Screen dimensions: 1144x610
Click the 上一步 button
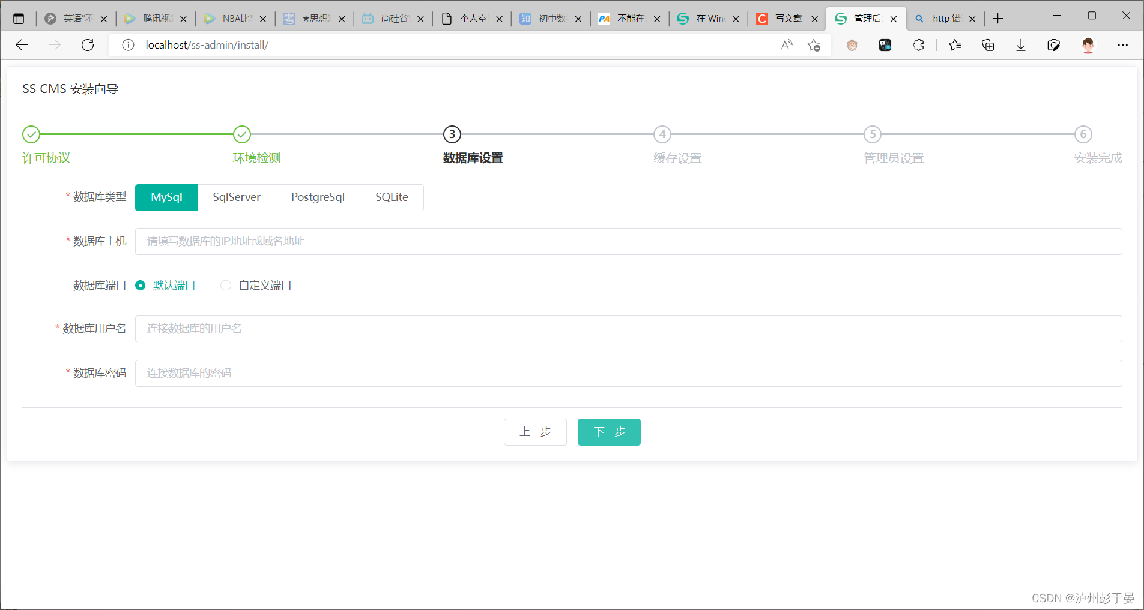coord(534,432)
